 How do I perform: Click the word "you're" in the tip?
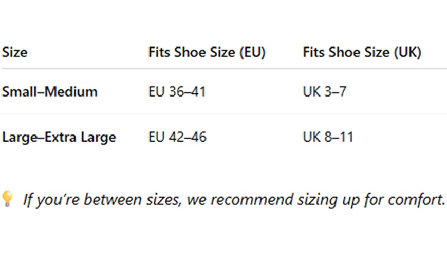tap(57, 200)
